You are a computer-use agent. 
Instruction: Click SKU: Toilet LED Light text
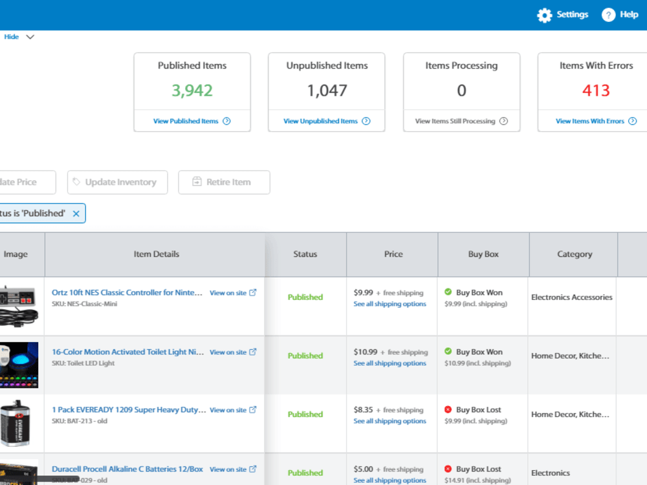pyautogui.click(x=83, y=363)
